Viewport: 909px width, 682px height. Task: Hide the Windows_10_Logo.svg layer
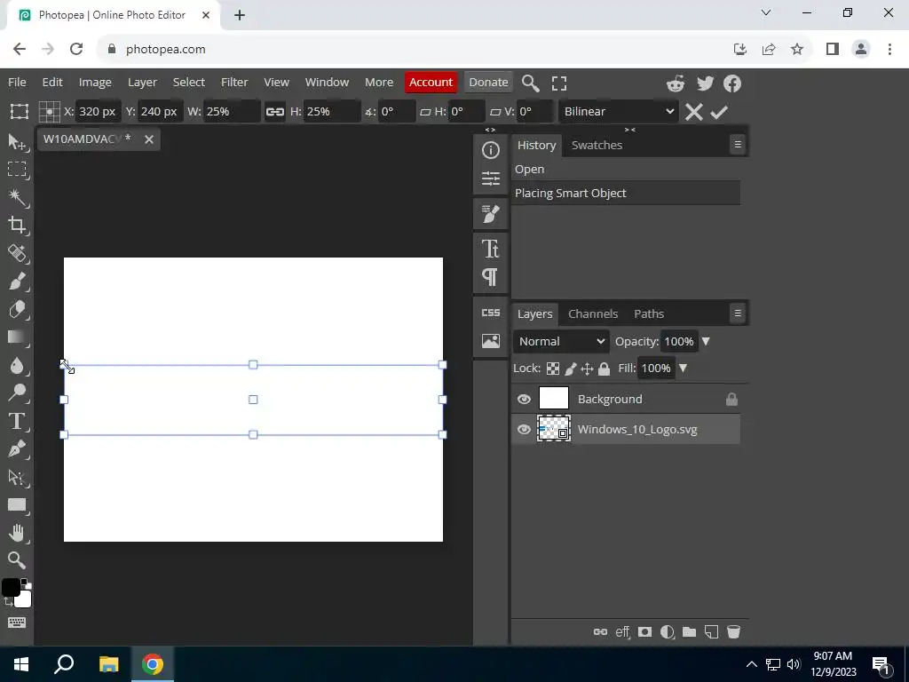click(524, 429)
